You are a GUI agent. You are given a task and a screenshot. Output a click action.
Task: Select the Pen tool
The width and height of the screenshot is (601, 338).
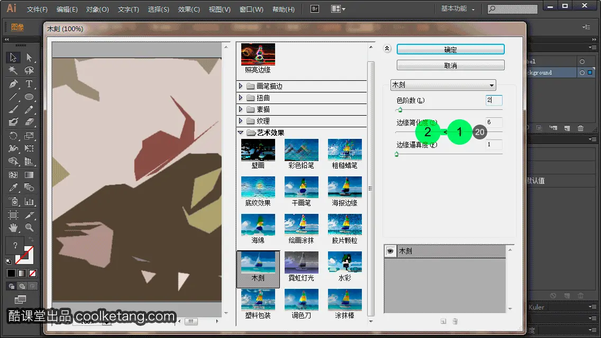tap(13, 84)
